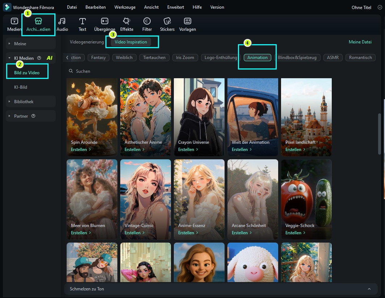385x298 pixels.
Task: Open the Vorlagen templates tab
Action: [x=187, y=25]
